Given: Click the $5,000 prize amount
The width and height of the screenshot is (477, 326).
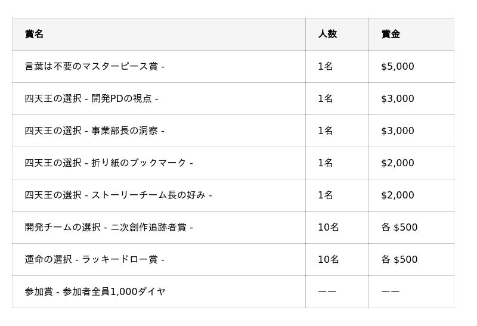Looking at the screenshot, I should pos(397,66).
